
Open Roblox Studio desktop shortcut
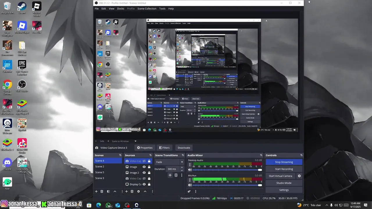(37, 10)
